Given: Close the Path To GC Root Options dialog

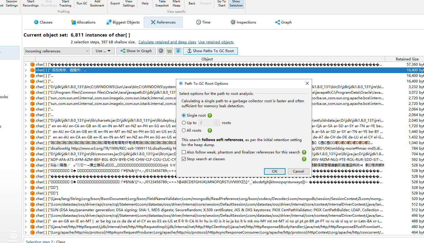Looking at the screenshot, I should pos(307,83).
